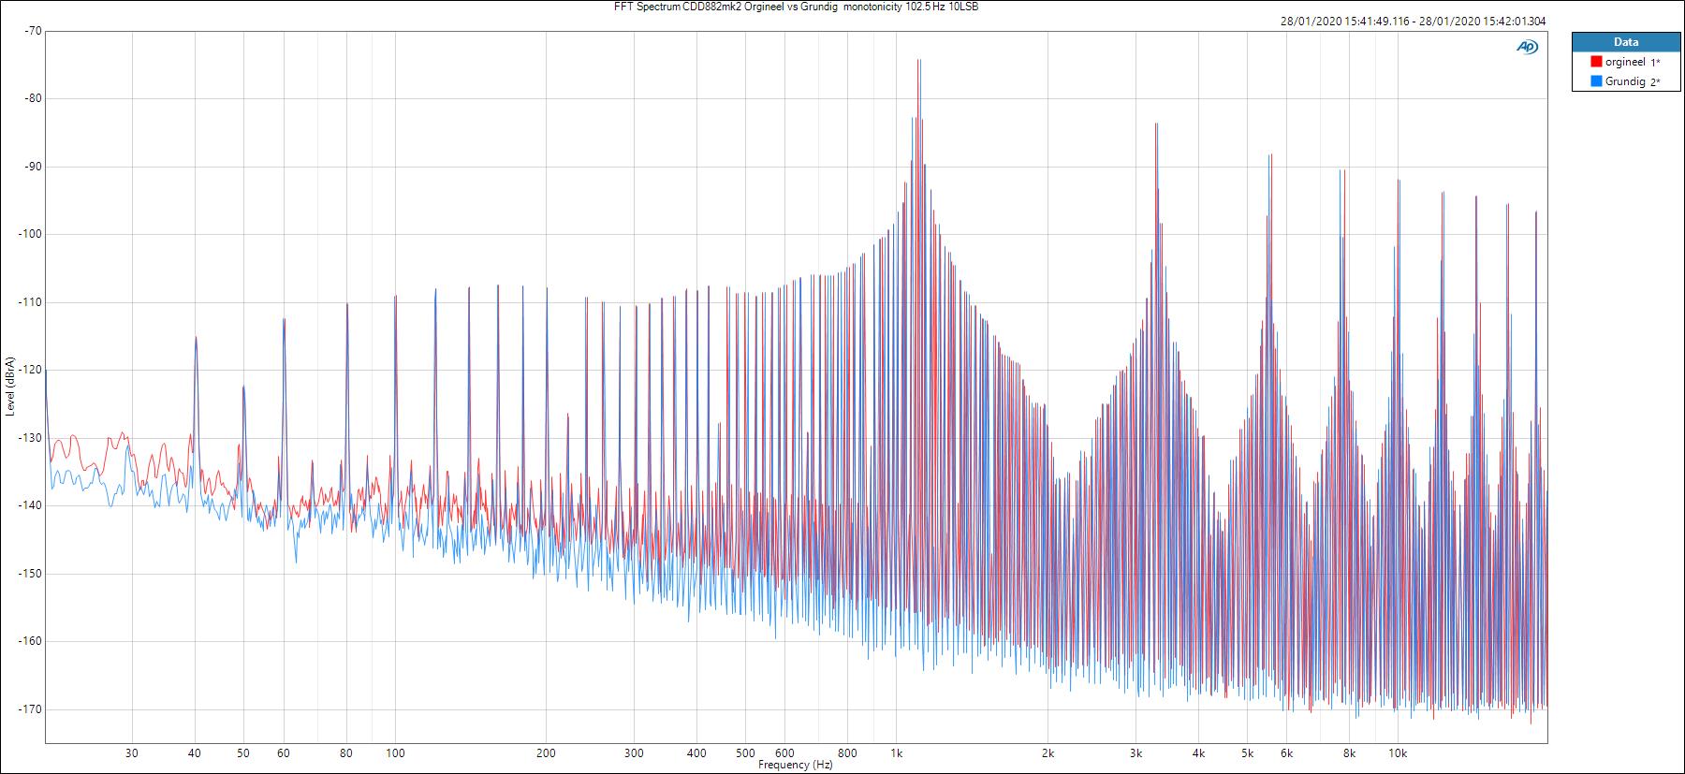
Task: Click the 1k tick on frequency axis
Action: coord(896,752)
